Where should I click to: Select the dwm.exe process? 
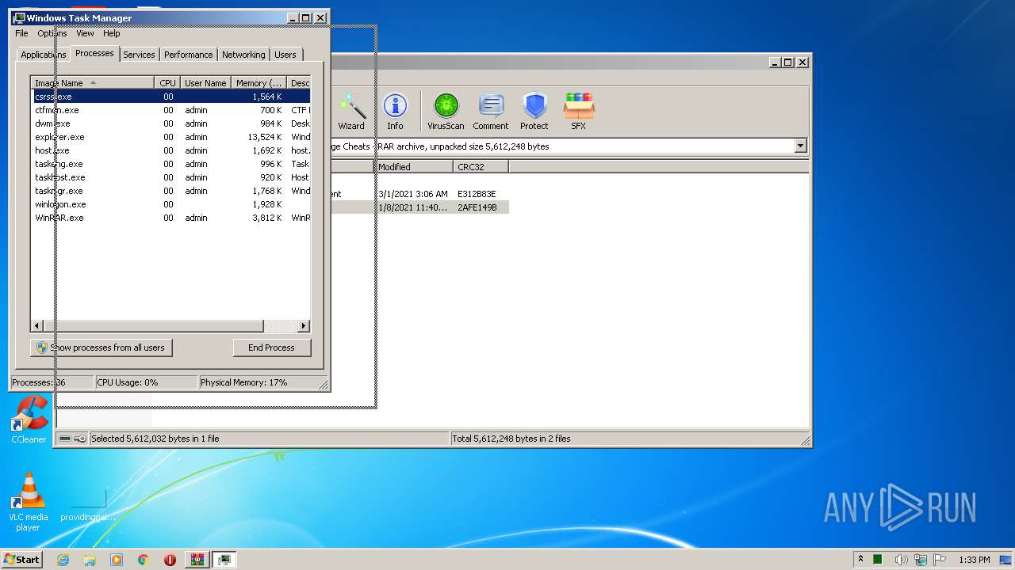170,123
